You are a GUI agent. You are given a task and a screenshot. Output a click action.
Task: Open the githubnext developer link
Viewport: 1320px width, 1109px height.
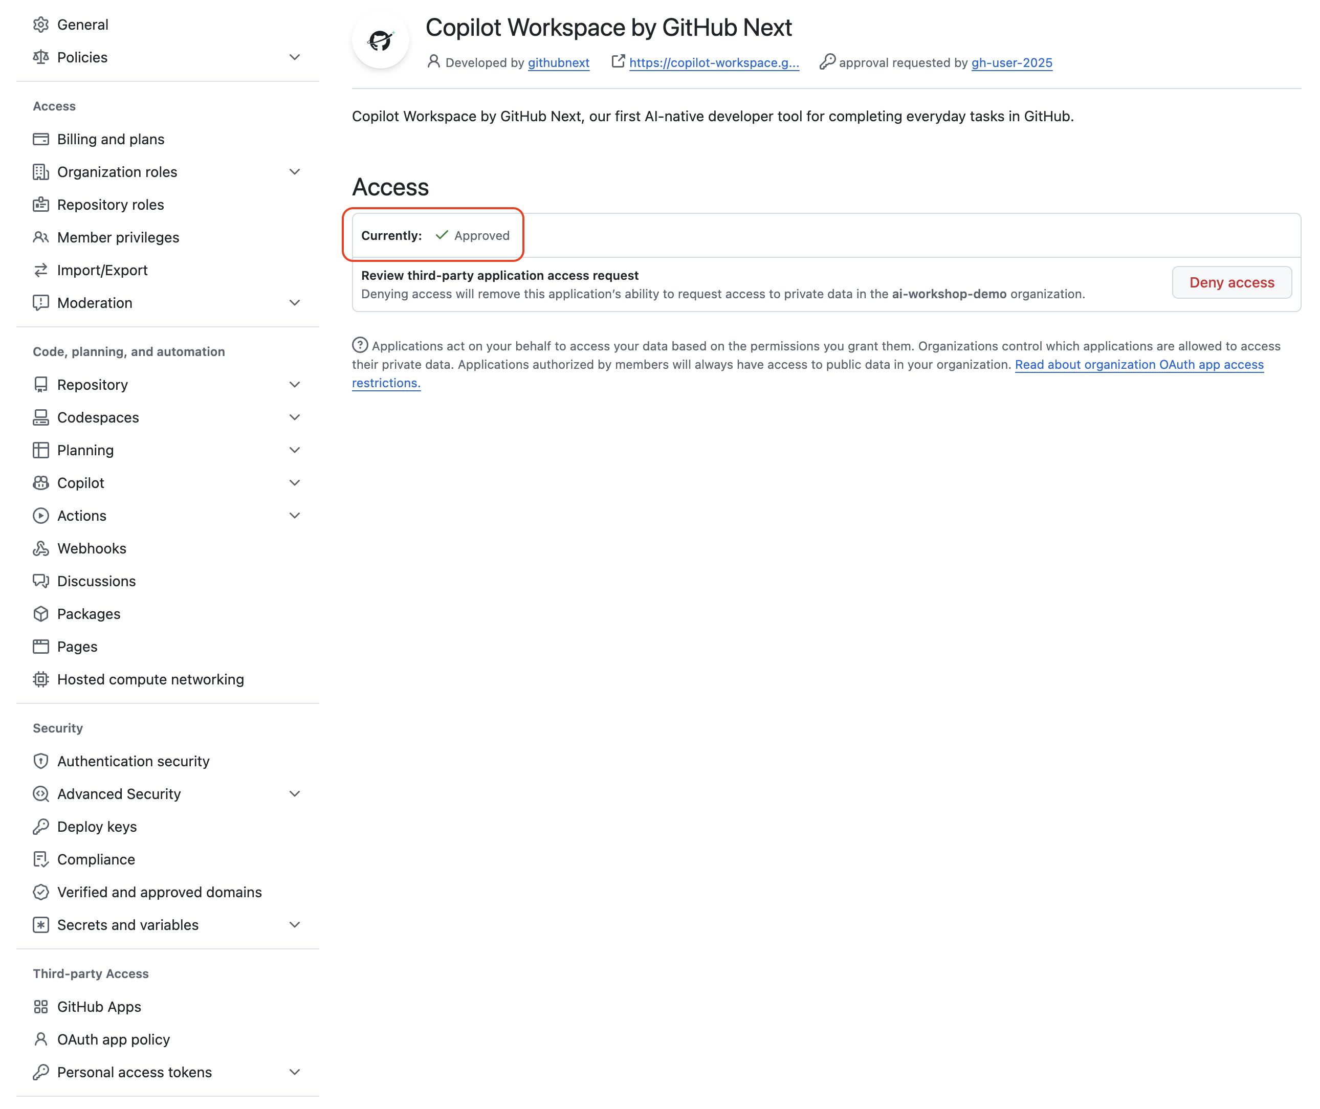[558, 62]
